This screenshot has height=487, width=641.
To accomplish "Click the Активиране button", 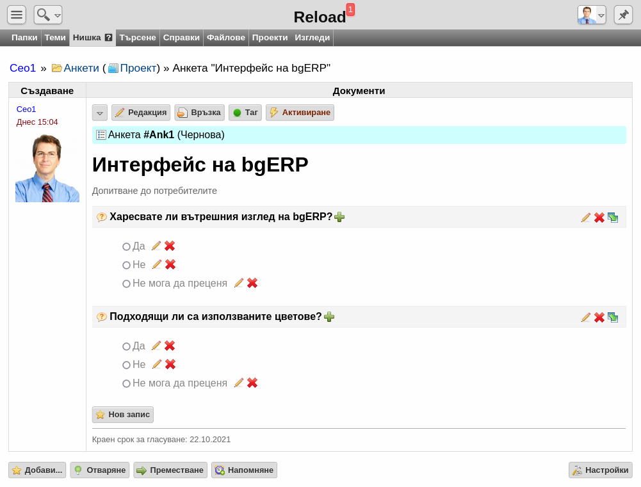I will tap(300, 113).
